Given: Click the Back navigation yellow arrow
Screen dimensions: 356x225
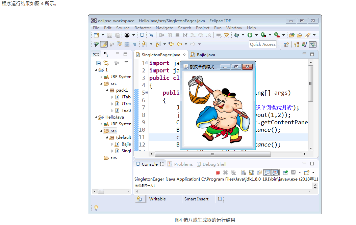Looking at the screenshot, I should click(179, 44).
